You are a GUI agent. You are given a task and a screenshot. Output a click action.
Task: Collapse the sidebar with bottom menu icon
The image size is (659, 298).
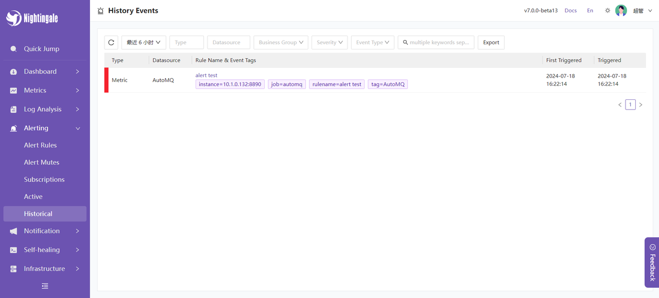click(x=45, y=286)
